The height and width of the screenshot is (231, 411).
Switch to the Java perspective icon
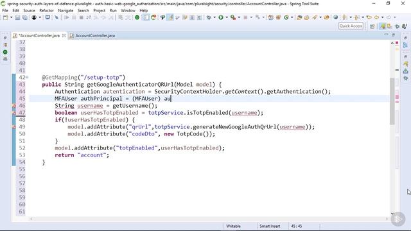390,26
